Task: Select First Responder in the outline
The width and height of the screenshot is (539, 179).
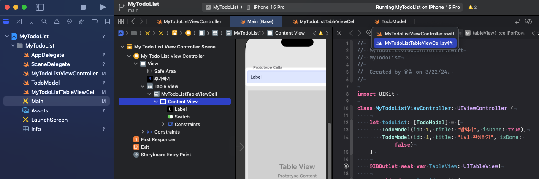Action: 154,139
